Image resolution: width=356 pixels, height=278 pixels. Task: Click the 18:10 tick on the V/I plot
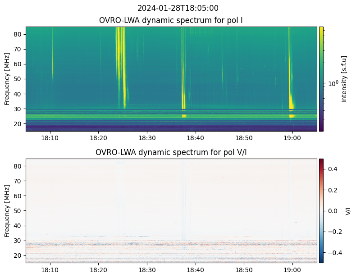click(50, 269)
